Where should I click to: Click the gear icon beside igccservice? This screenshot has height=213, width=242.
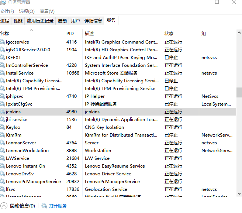click(3, 42)
